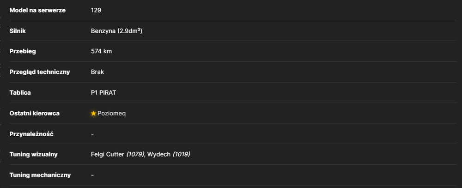Click the Benzyna (2.9dm³) engine value
Screen dimensions: 462x188
coord(117,31)
